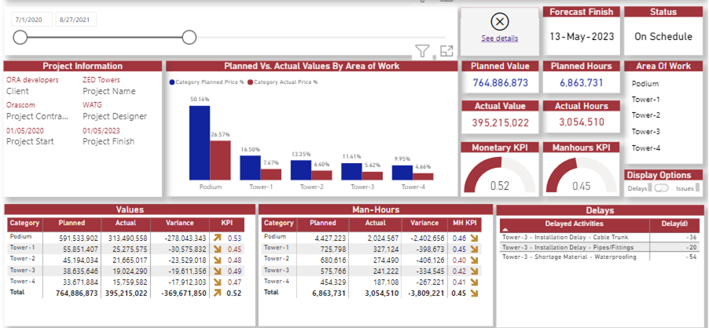Click Podium MH KPI arrow in Man-Hours table
This screenshot has height=328, width=709.
point(474,237)
